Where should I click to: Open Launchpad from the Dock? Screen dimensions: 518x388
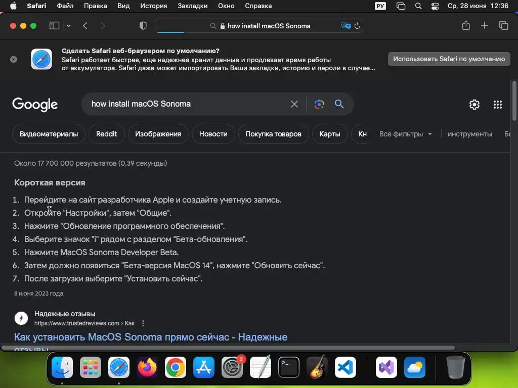[91, 367]
